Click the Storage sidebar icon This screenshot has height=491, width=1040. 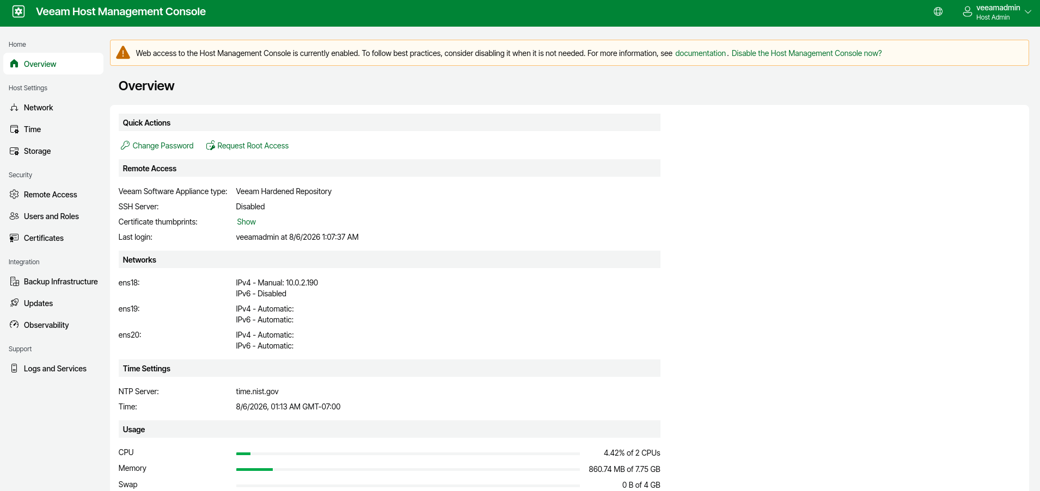[14, 151]
